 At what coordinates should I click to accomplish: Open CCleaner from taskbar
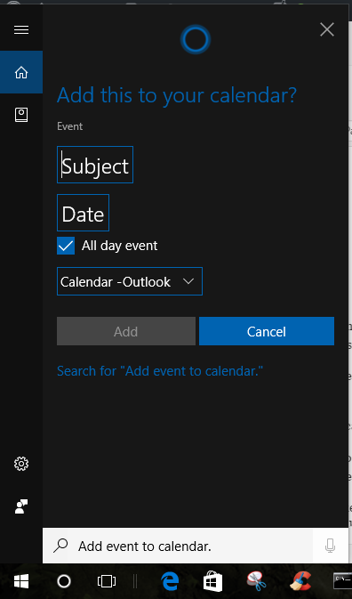pos(300,581)
